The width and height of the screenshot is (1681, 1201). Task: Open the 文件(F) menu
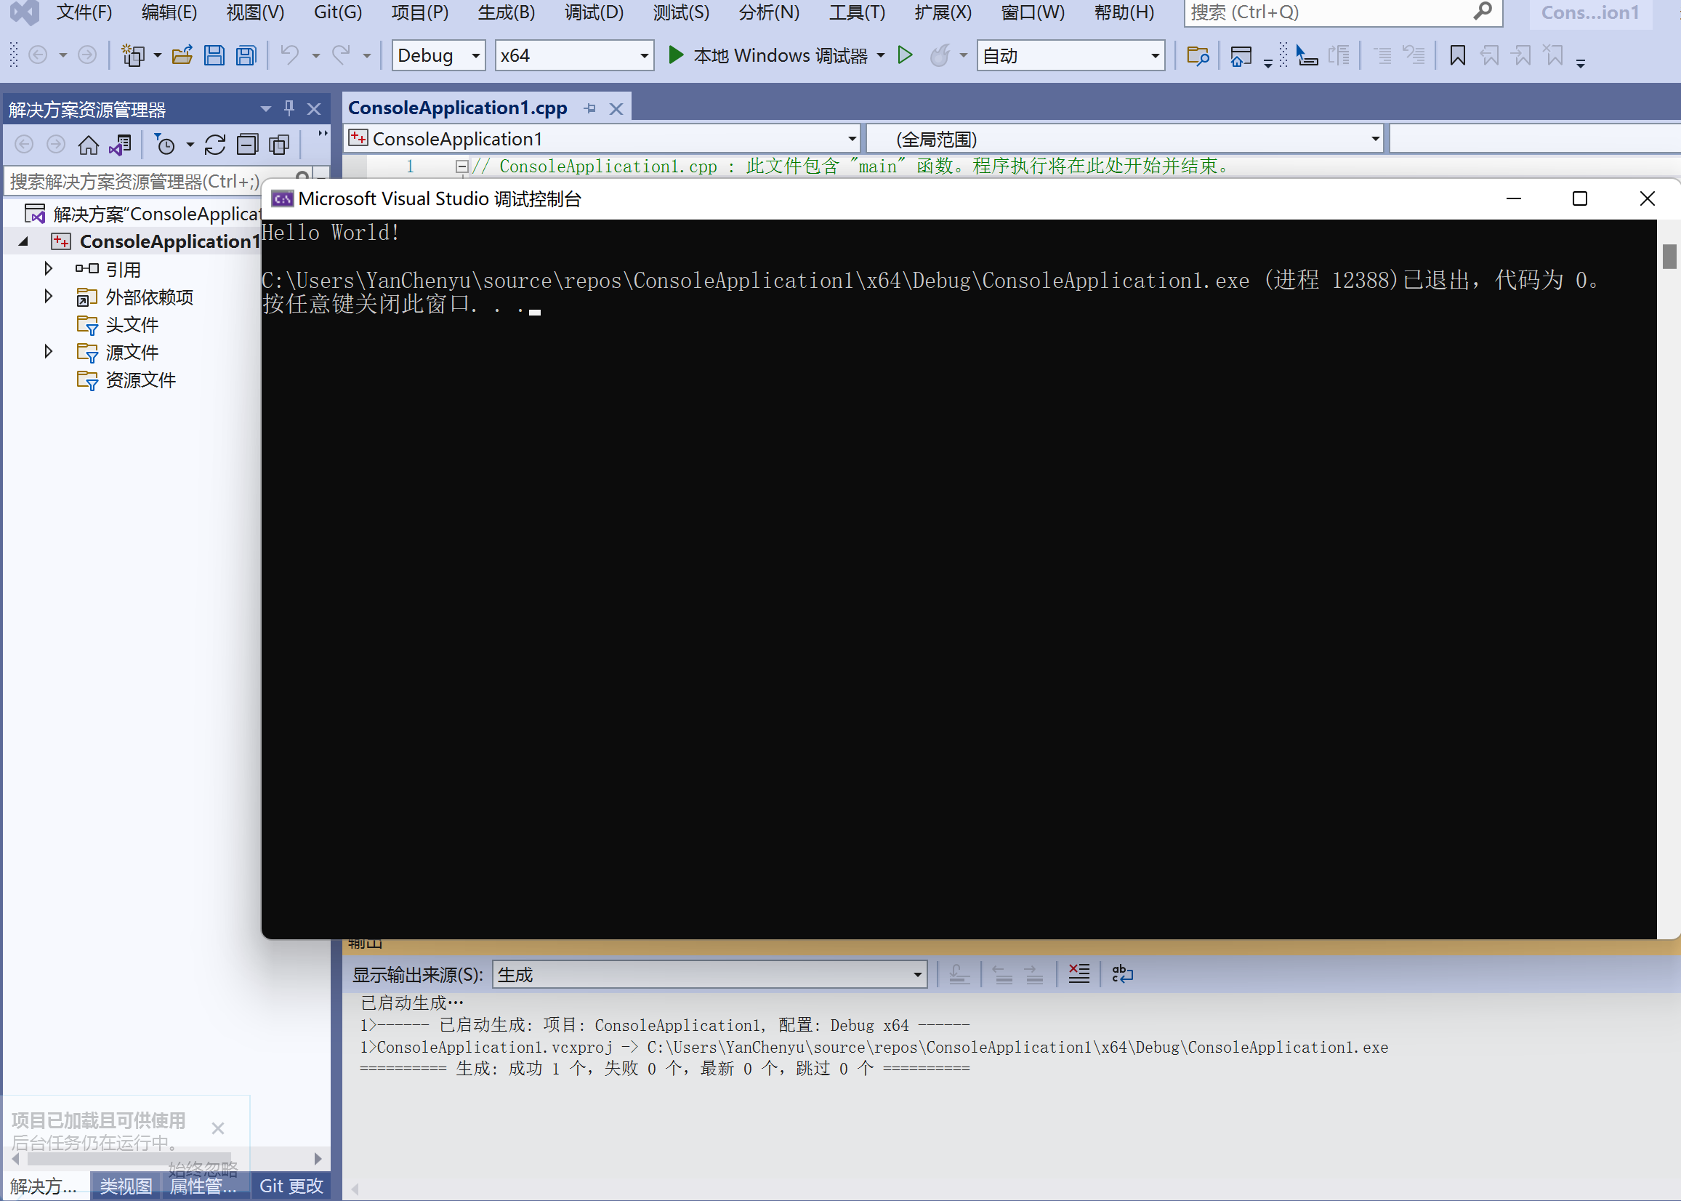84,12
